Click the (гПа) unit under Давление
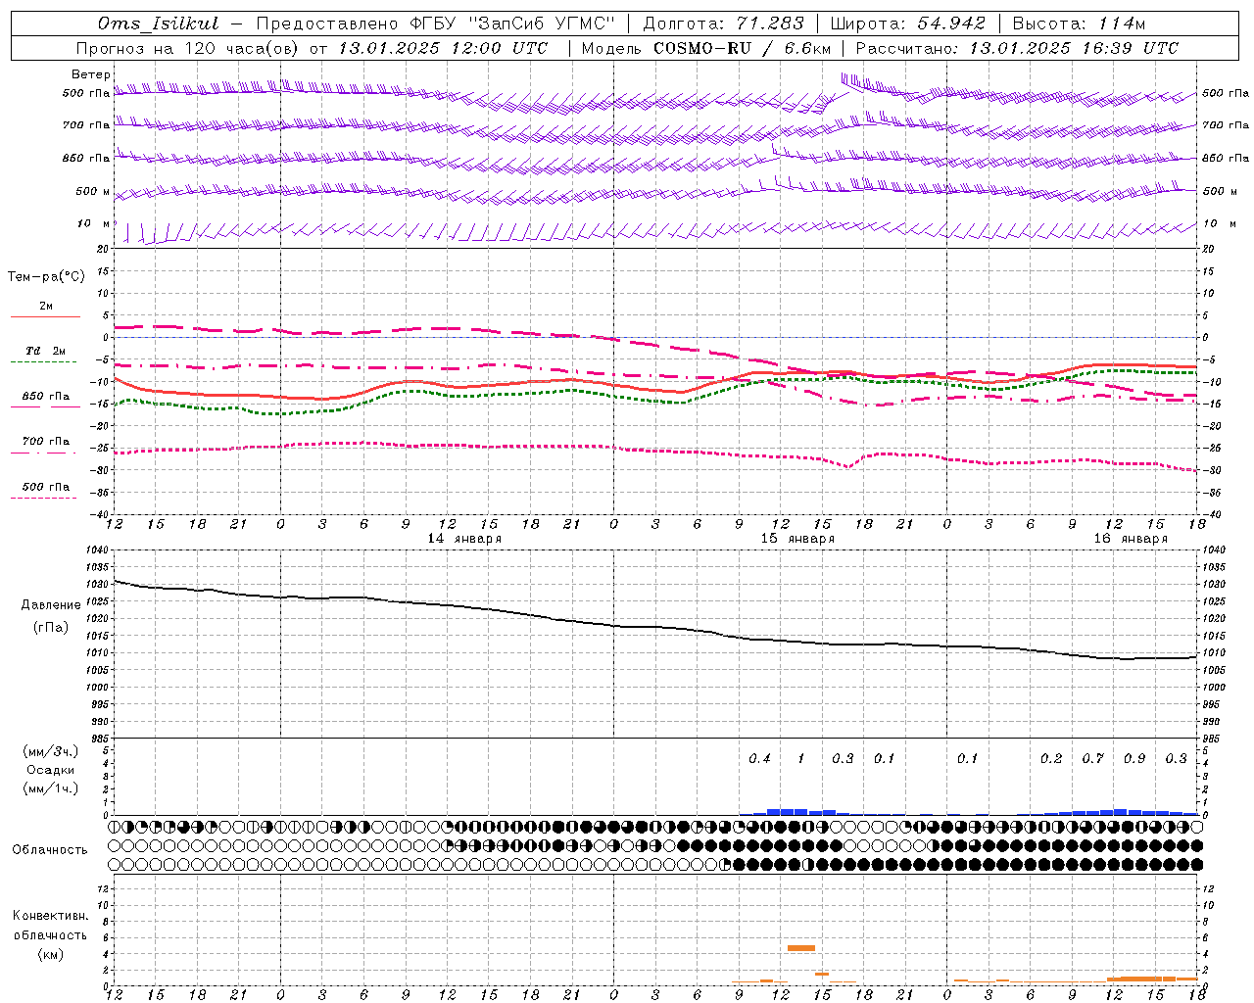 coord(51,628)
